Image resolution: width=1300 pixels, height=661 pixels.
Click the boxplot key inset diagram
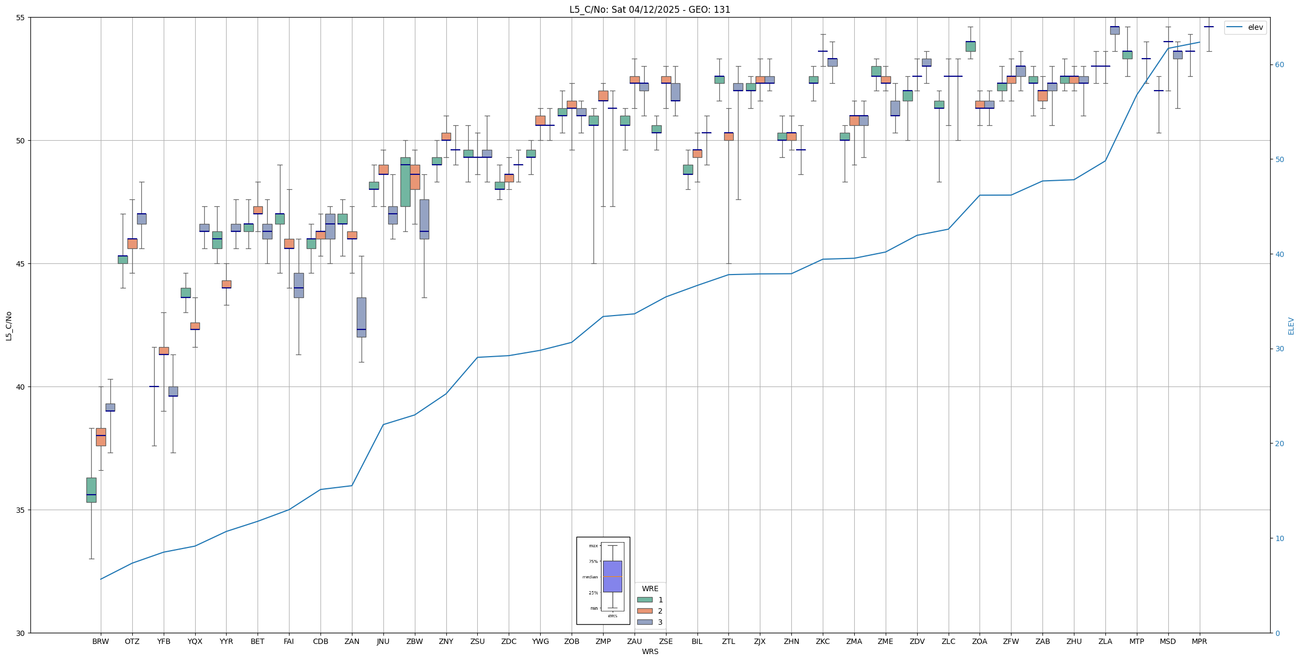[x=603, y=581]
